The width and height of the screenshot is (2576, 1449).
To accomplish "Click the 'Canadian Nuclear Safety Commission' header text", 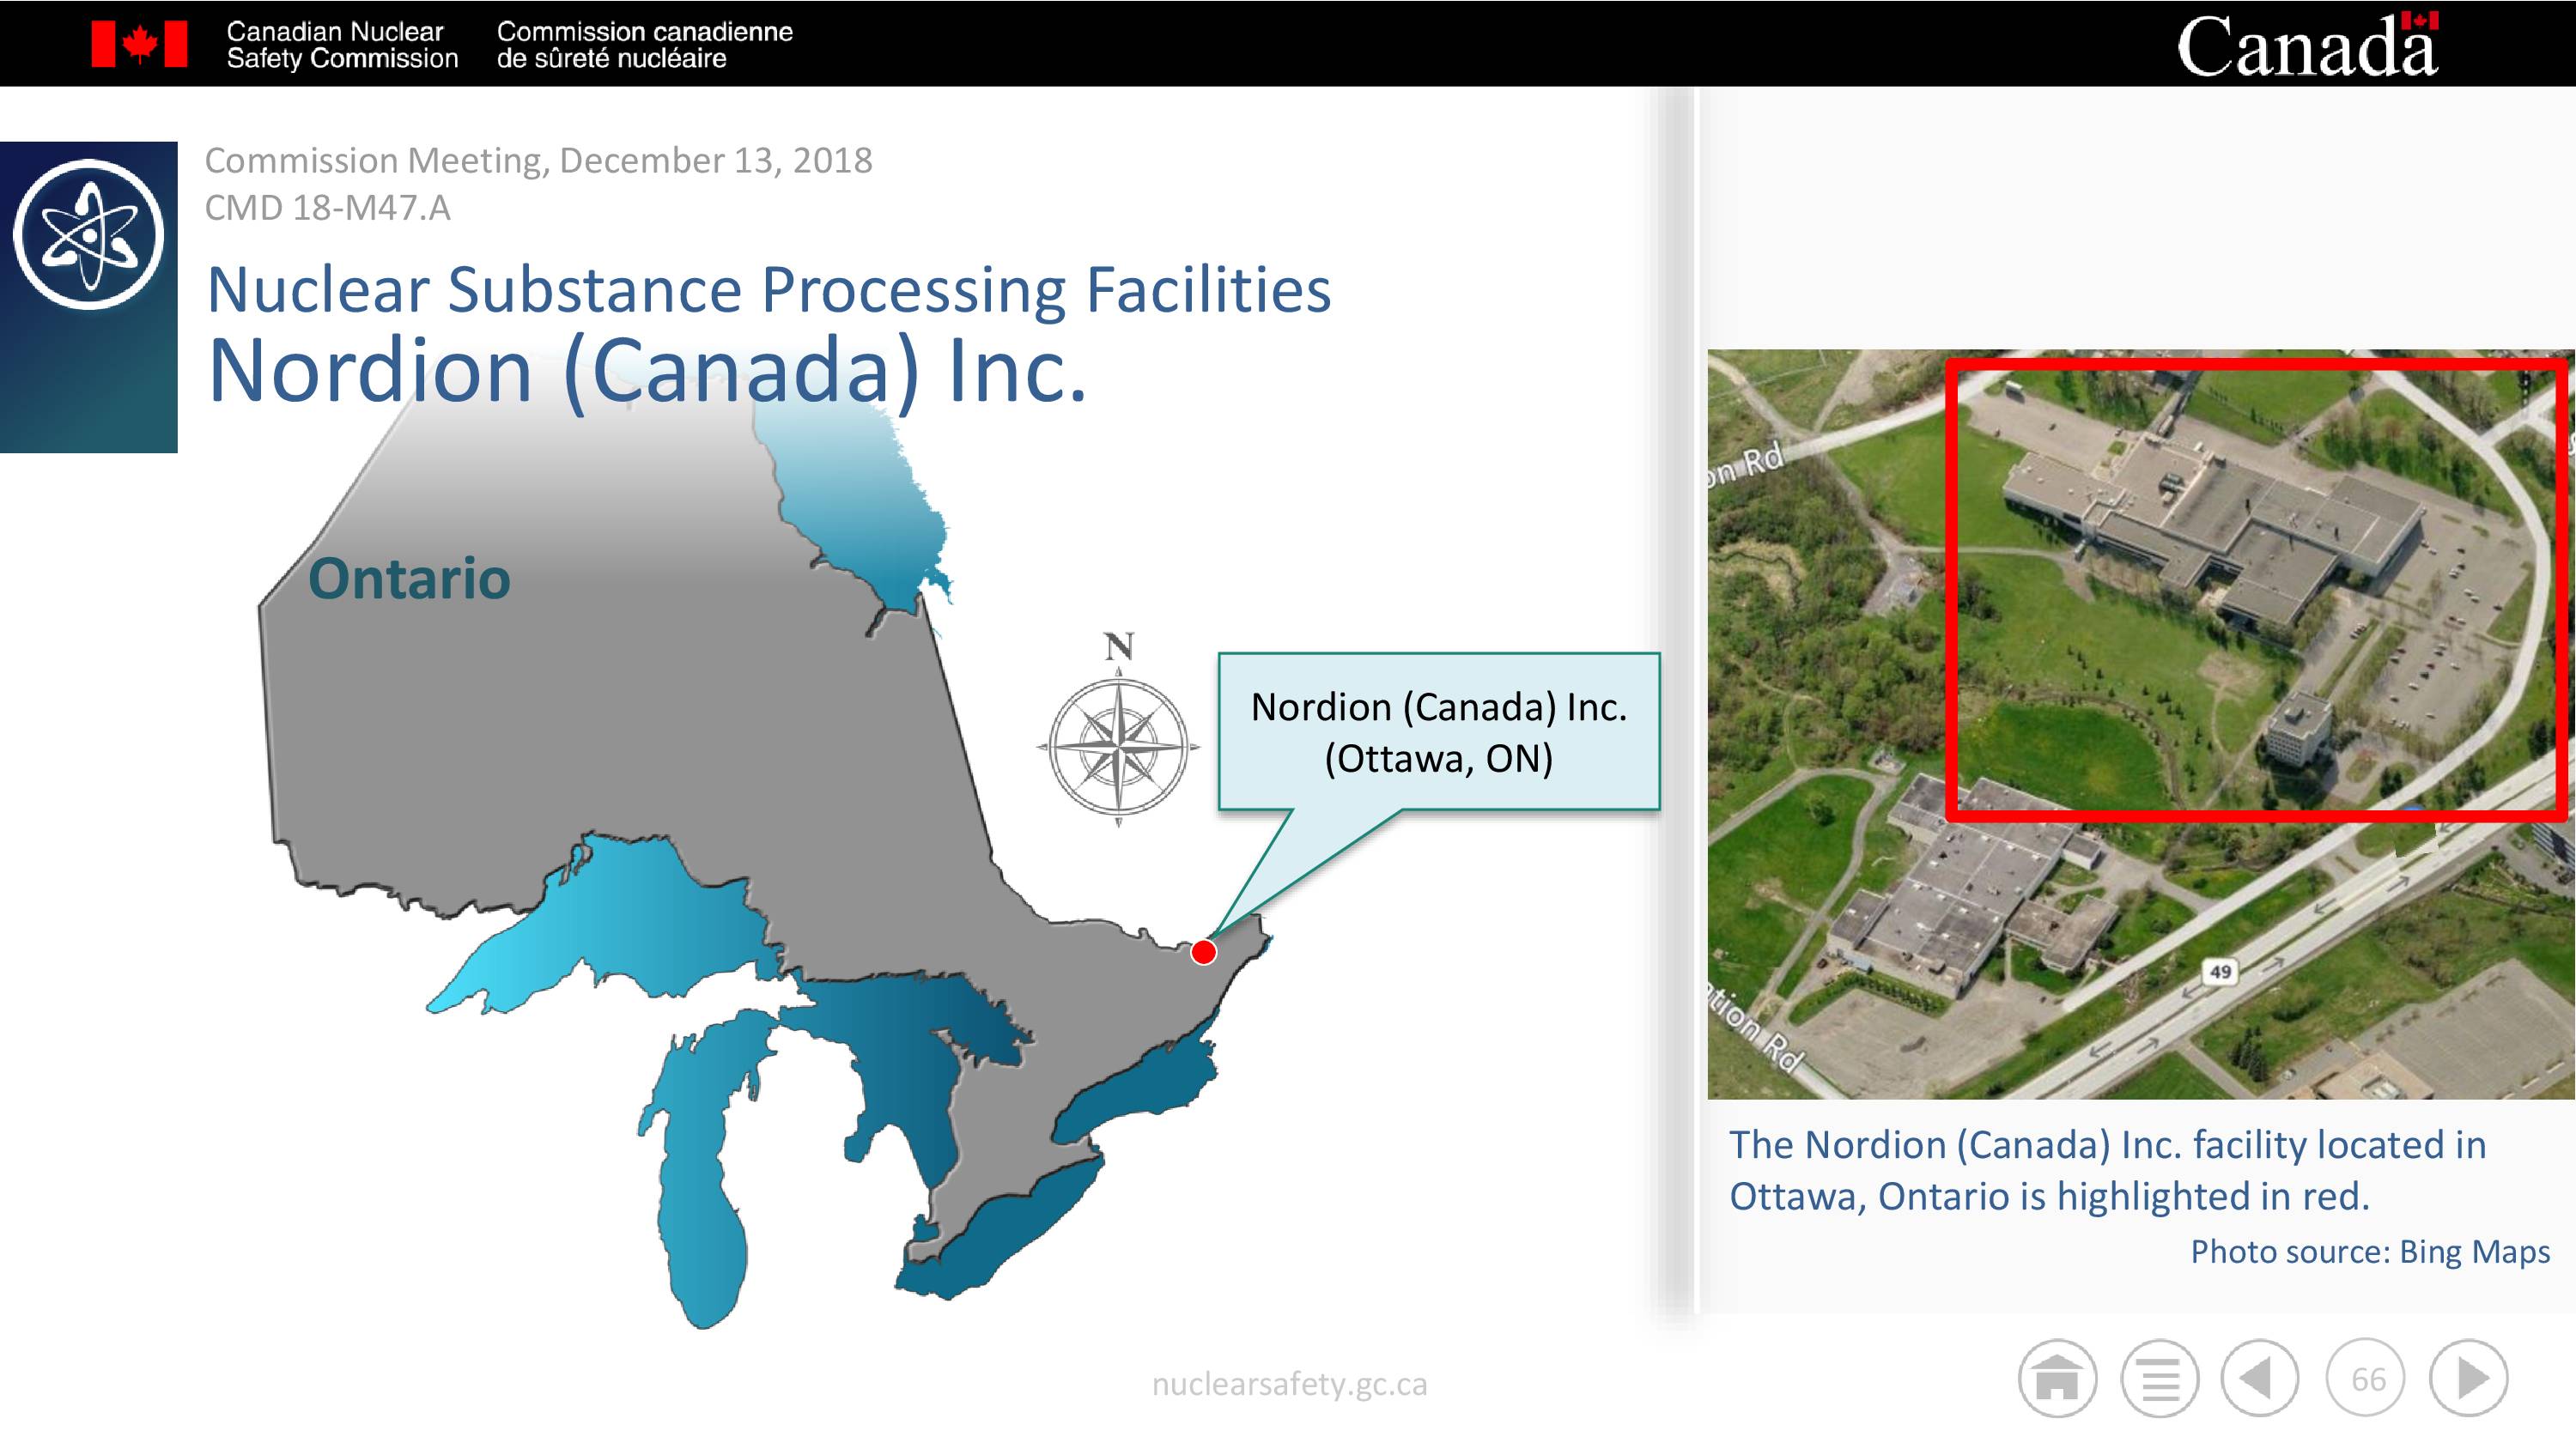I will point(342,45).
